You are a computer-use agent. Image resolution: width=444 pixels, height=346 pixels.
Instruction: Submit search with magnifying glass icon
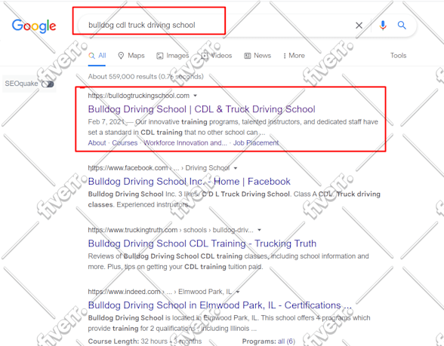pos(402,26)
